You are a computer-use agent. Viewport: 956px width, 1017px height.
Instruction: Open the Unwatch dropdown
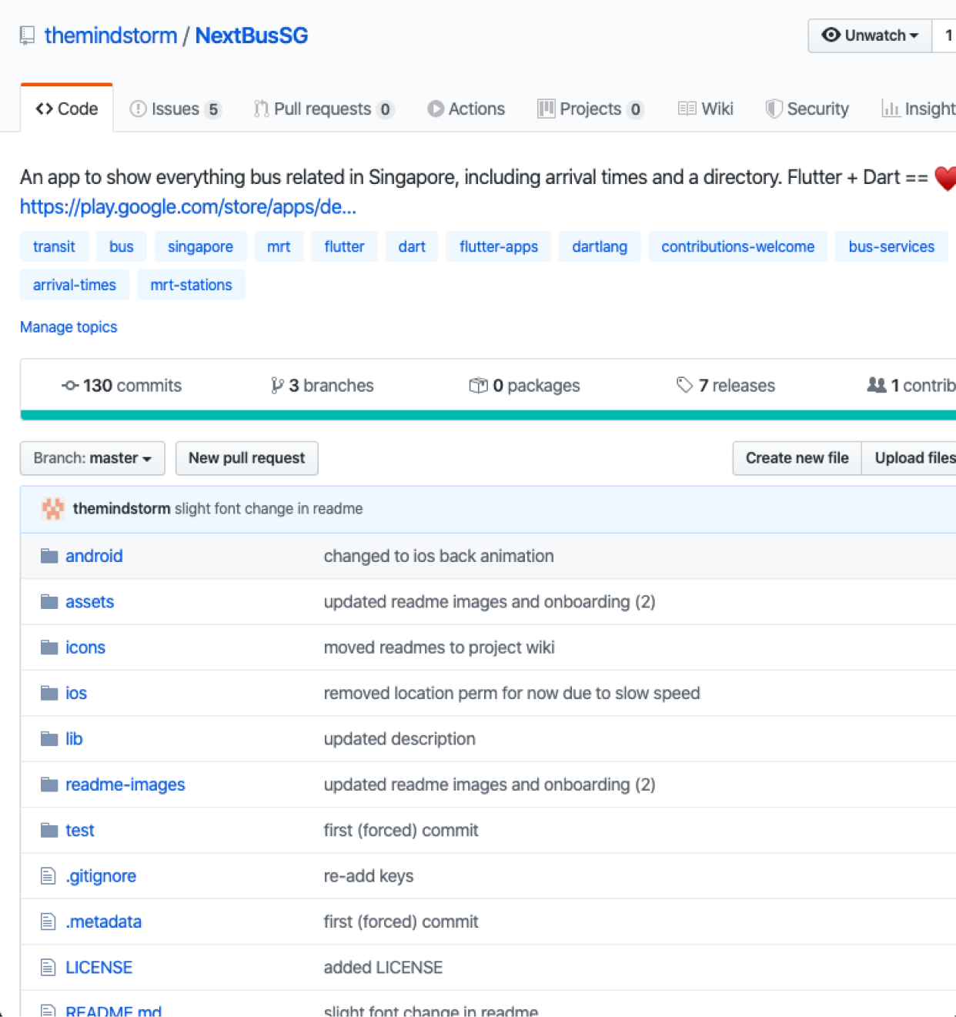[870, 35]
